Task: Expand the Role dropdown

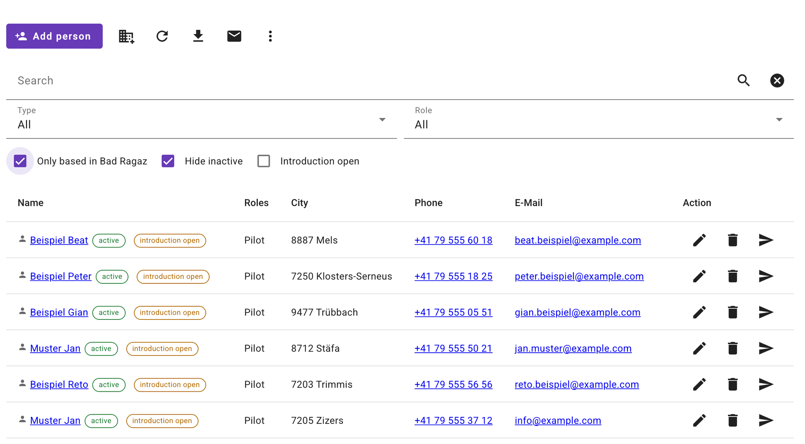Action: coord(599,120)
